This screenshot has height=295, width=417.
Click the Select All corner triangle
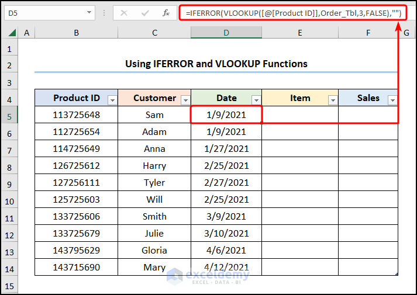[x=9, y=33]
